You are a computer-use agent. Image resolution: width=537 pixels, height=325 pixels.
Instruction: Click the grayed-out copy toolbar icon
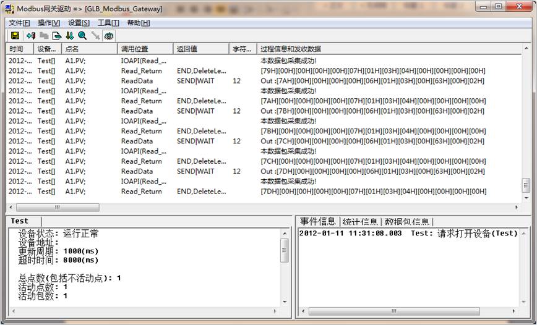tap(44, 36)
